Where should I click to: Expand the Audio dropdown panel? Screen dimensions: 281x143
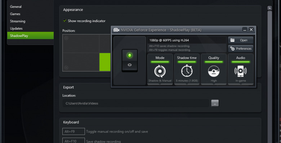tap(241, 69)
